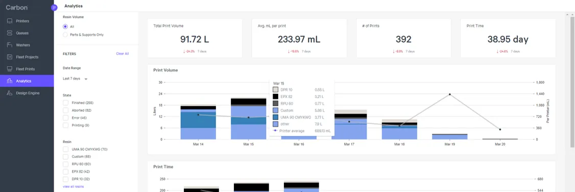The height and width of the screenshot is (192, 575).
Task: Click the # of Prints card
Action: [403, 38]
